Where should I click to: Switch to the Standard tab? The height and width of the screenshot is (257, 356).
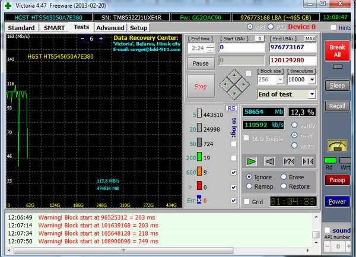(x=21, y=28)
